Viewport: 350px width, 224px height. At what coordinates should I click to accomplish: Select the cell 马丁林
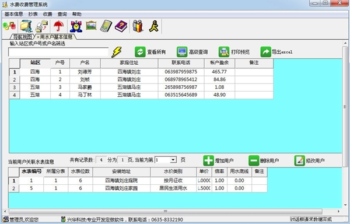pos(85,95)
